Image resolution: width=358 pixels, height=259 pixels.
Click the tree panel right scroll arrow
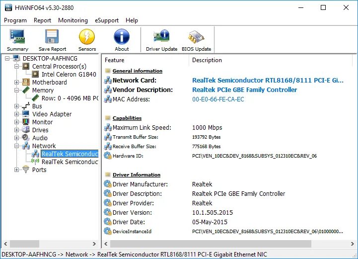point(94,244)
